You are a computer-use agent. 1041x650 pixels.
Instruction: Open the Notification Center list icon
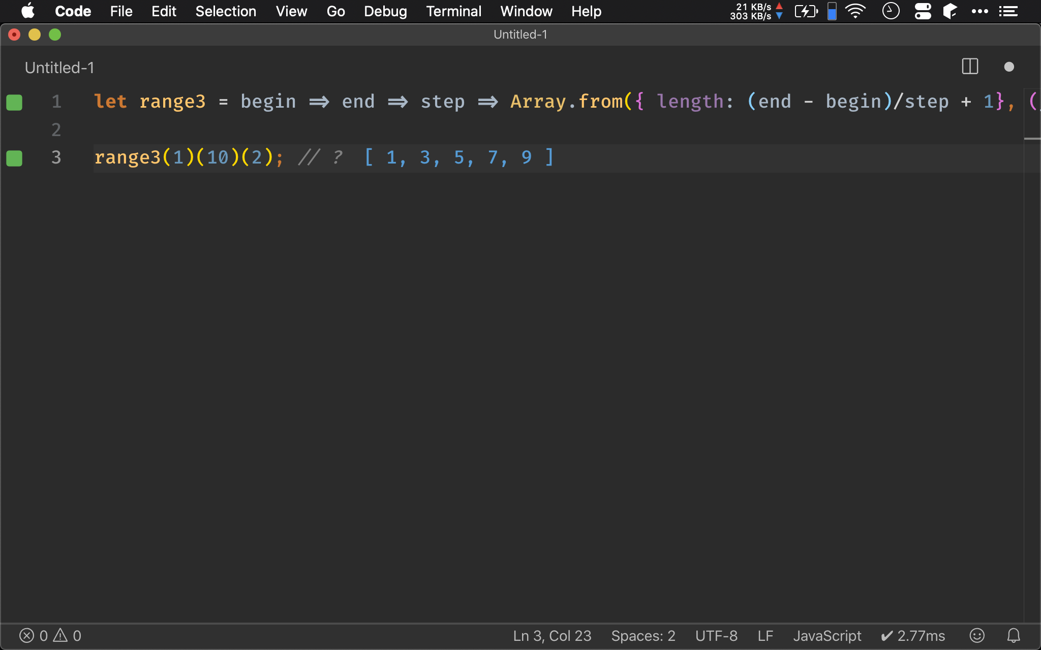point(1008,11)
